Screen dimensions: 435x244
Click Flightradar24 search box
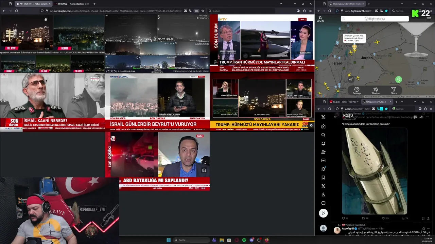tap(375, 19)
